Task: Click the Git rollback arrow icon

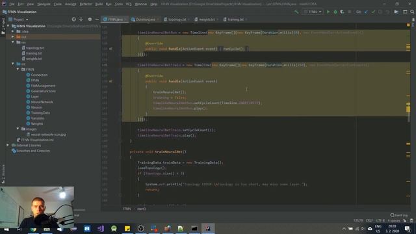Action: pyautogui.click(x=387, y=12)
